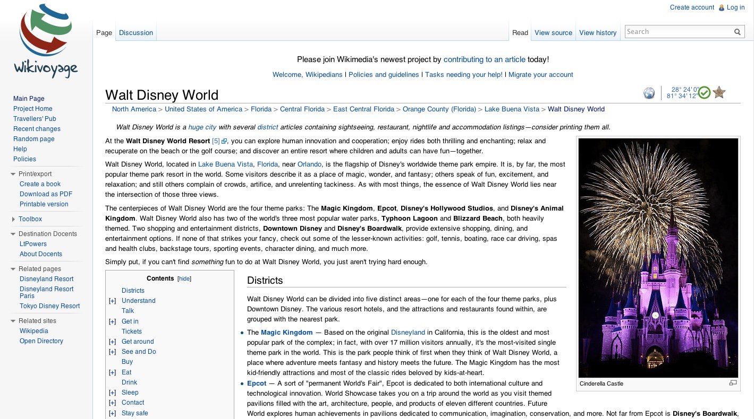Screen dimensions: 754x419
Task: Hide the Contents table
Action: point(184,279)
